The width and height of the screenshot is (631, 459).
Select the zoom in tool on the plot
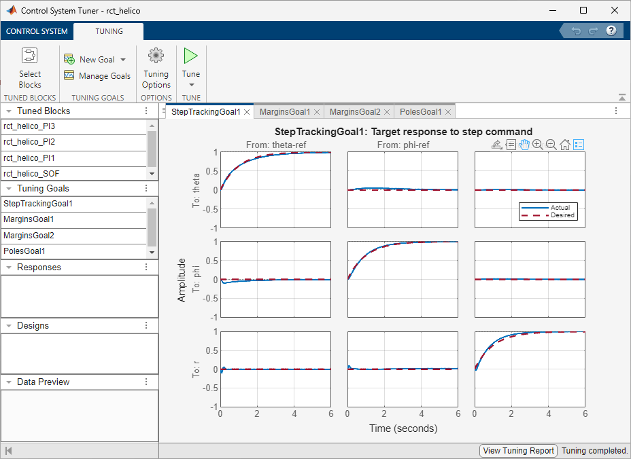[x=537, y=144]
